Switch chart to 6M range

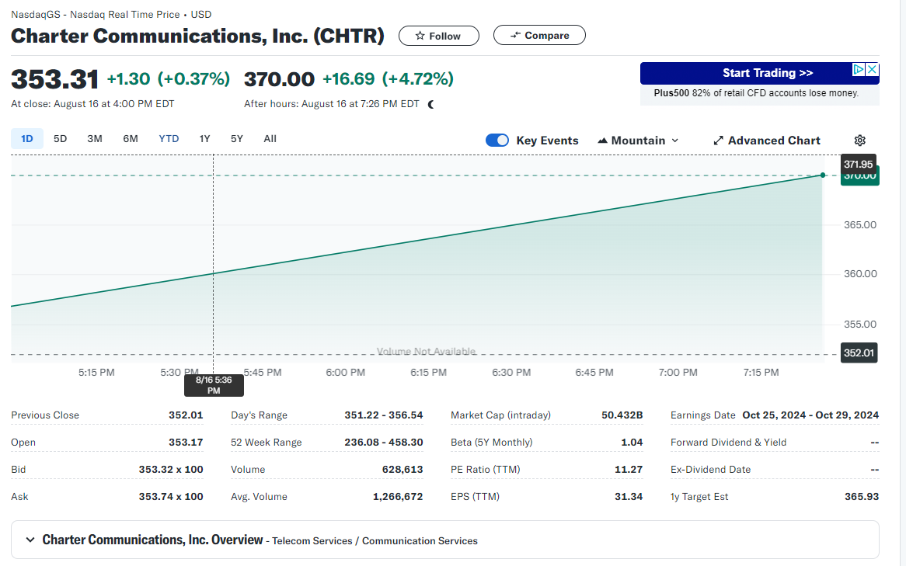click(x=131, y=139)
